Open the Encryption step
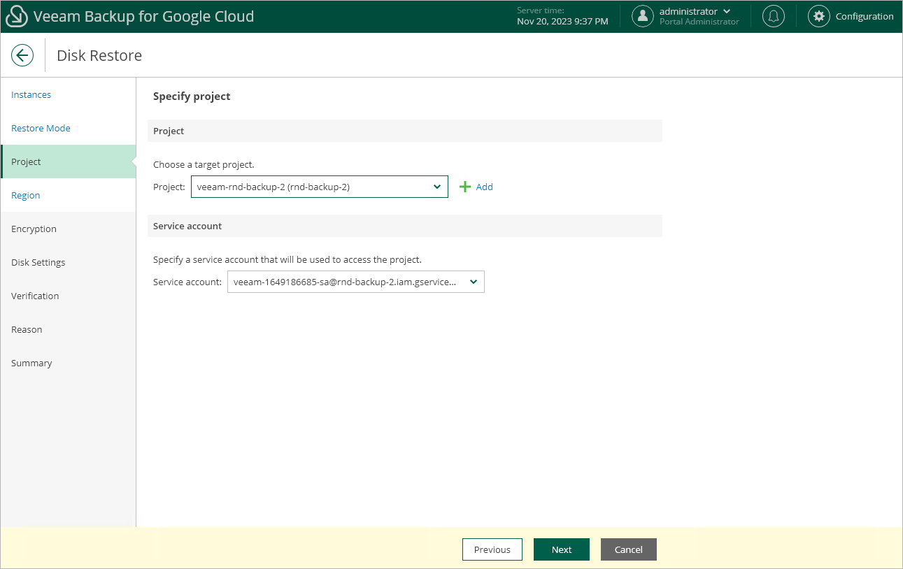The width and height of the screenshot is (903, 569). pyautogui.click(x=68, y=229)
